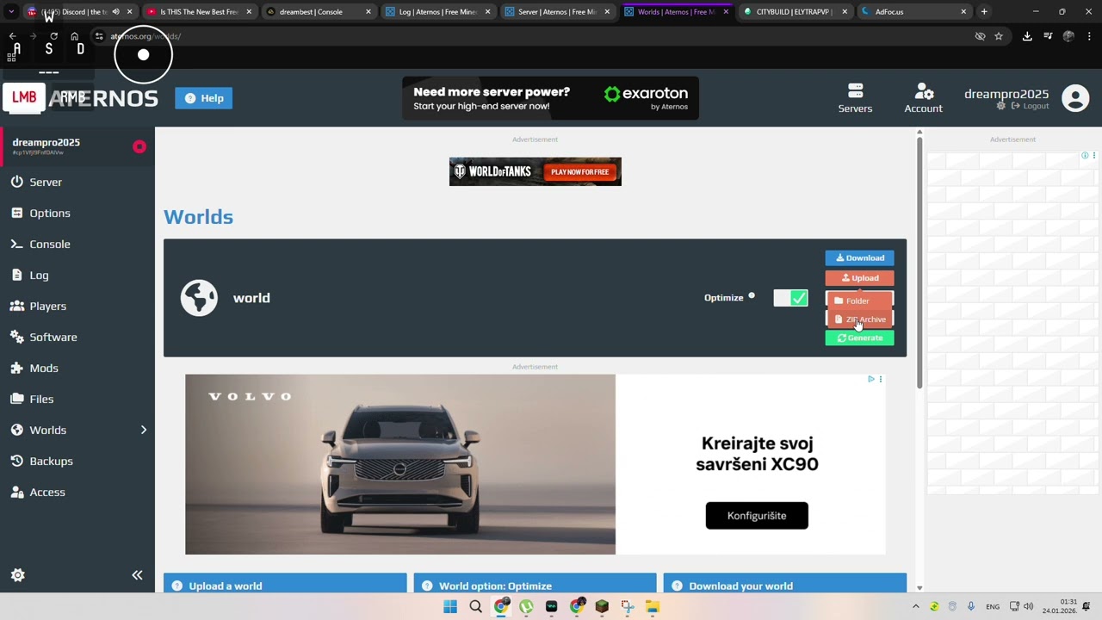Viewport: 1102px width, 620px height.
Task: Click the 'world' name text
Action: (x=251, y=298)
